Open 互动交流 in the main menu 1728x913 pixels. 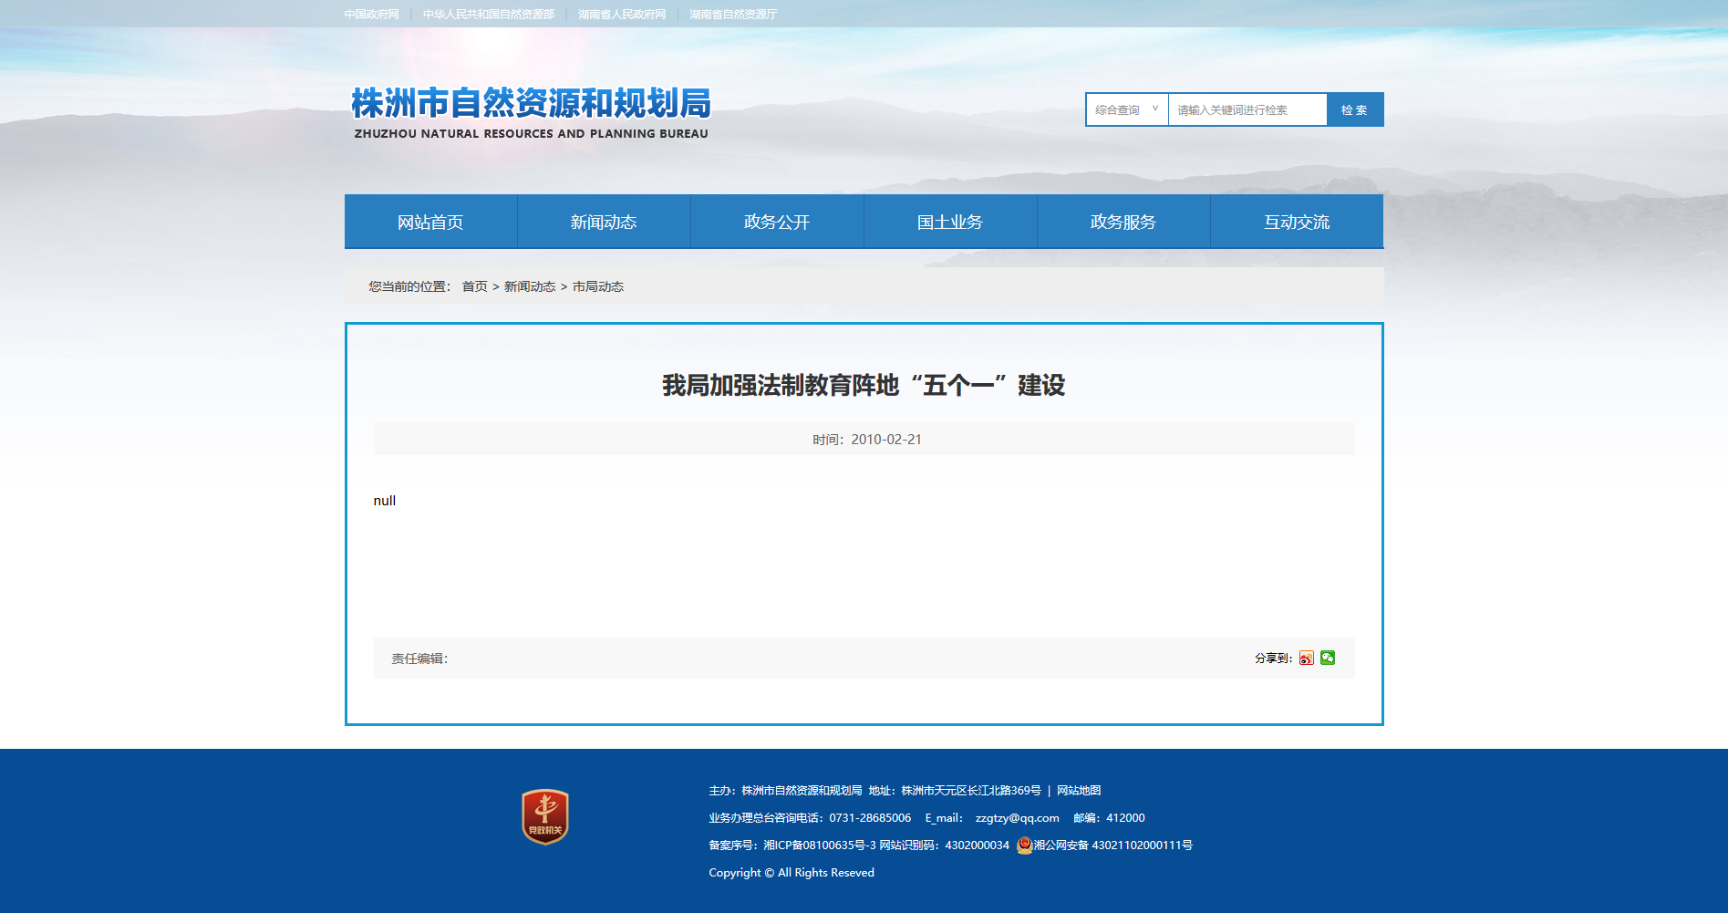pyautogui.click(x=1297, y=222)
